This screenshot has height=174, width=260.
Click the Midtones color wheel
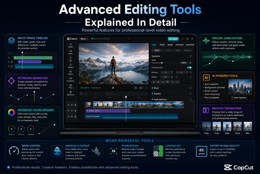pyautogui.click(x=21, y=129)
